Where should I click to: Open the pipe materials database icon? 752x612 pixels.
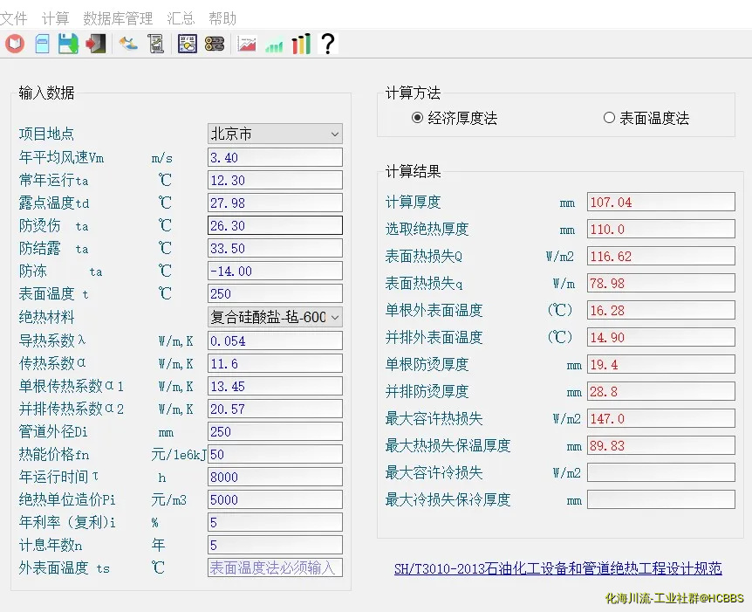tap(215, 45)
